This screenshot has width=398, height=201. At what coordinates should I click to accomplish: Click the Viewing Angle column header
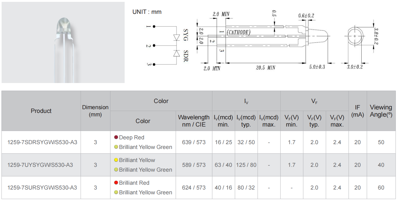tap(381, 111)
